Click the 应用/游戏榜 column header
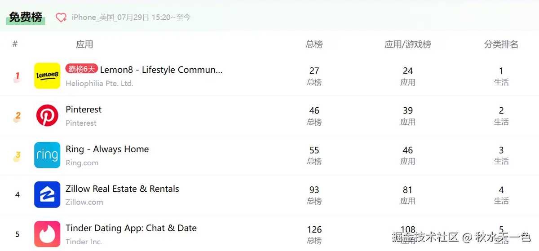Image resolution: width=539 pixels, height=251 pixels. pos(407,44)
